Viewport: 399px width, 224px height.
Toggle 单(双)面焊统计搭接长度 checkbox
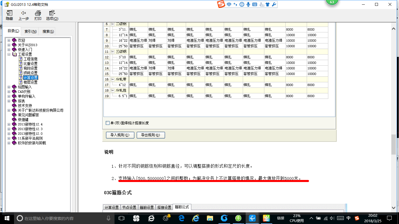pyautogui.click(x=108, y=123)
